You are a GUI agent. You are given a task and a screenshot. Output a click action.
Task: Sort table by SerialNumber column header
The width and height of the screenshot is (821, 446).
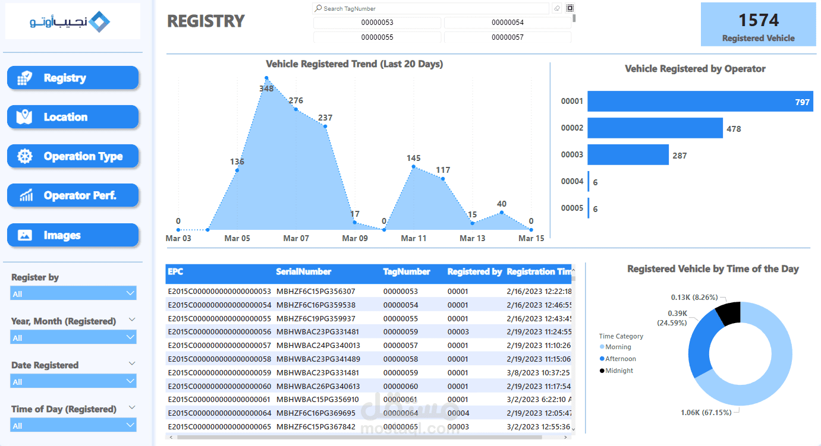coord(304,272)
